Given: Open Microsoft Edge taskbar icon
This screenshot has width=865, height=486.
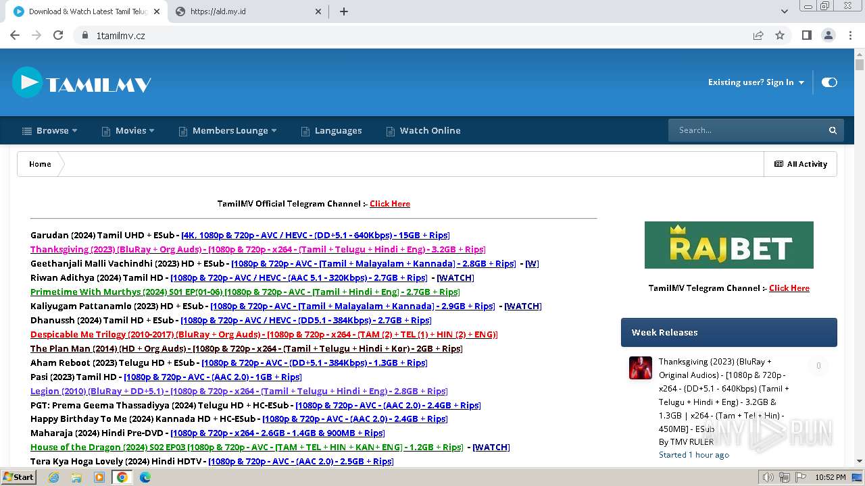Looking at the screenshot, I should [x=145, y=477].
